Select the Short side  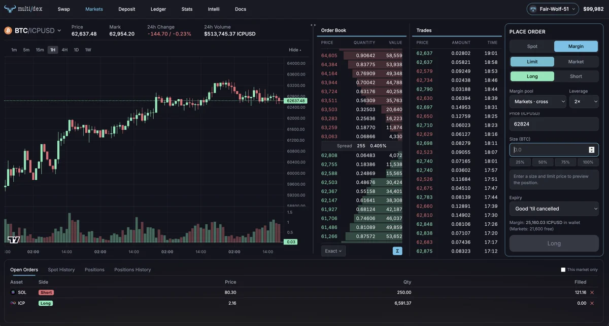point(576,76)
